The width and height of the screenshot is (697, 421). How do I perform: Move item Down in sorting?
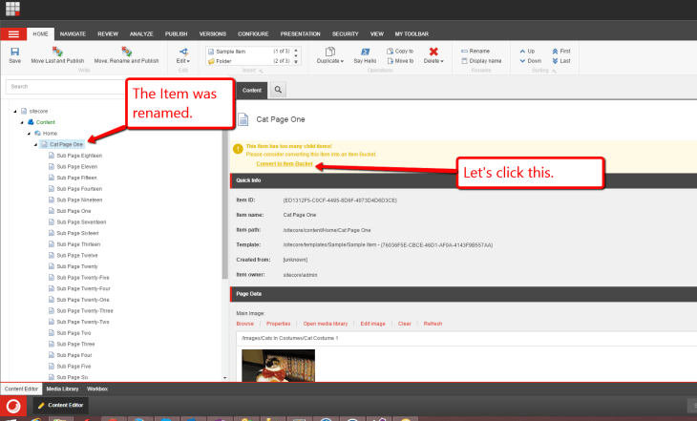pos(530,61)
